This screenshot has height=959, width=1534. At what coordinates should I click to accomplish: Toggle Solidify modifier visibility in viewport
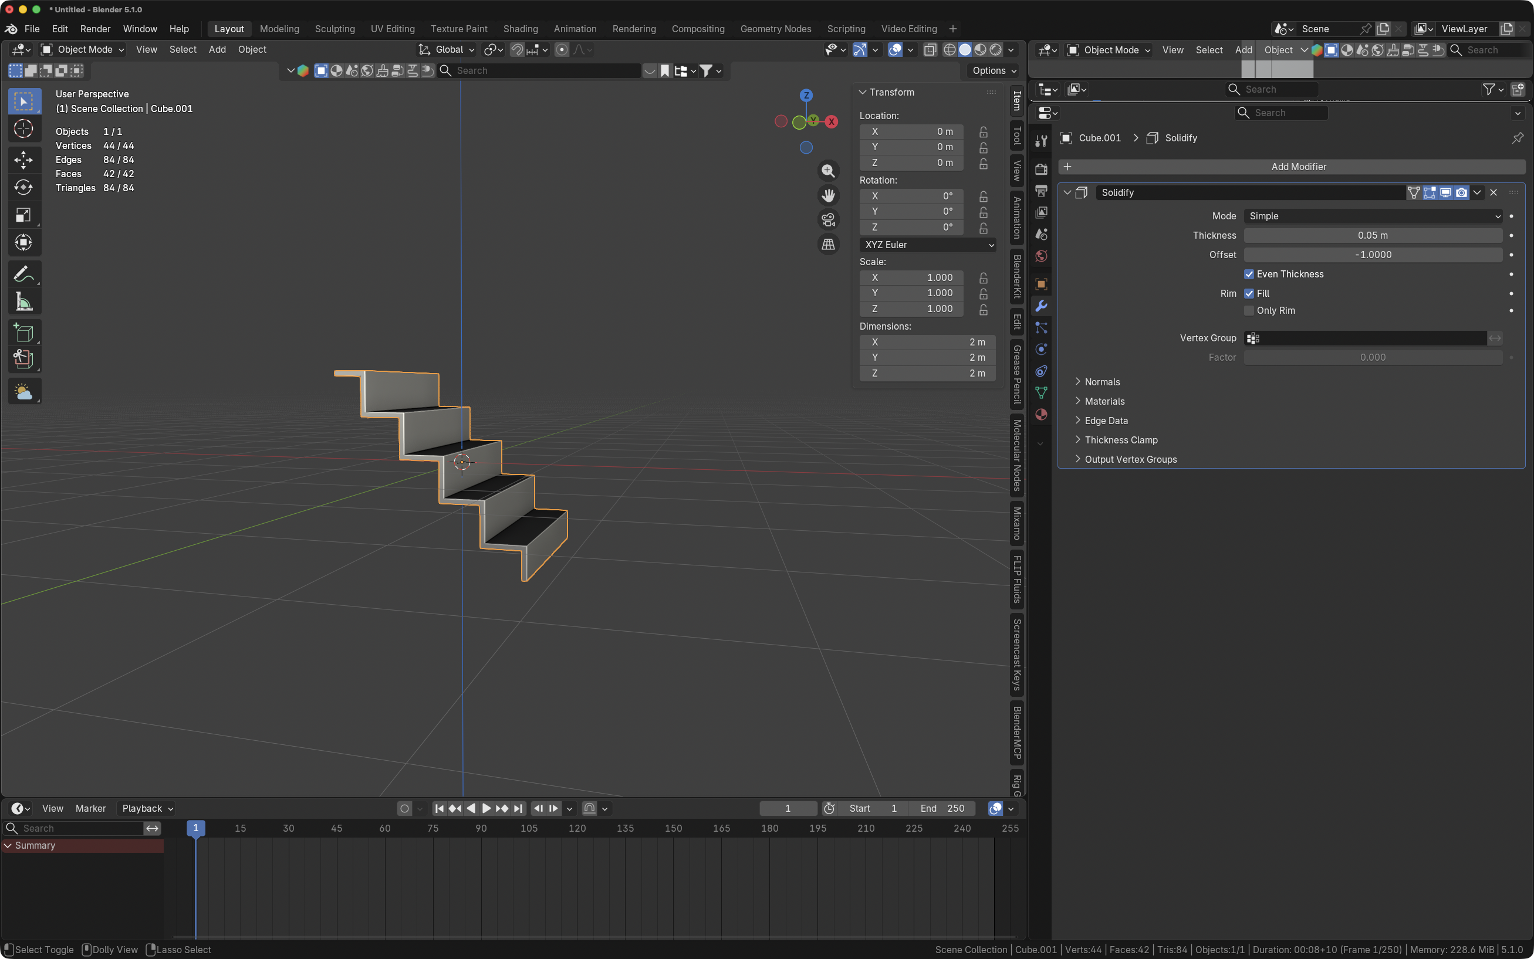click(1445, 192)
